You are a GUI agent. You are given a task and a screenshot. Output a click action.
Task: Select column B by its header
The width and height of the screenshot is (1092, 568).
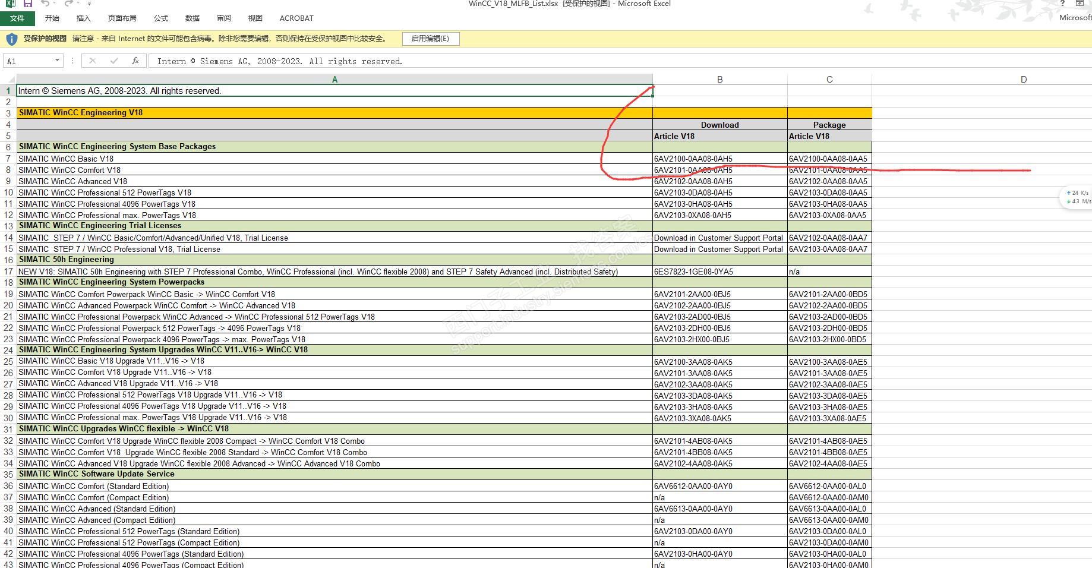point(720,79)
